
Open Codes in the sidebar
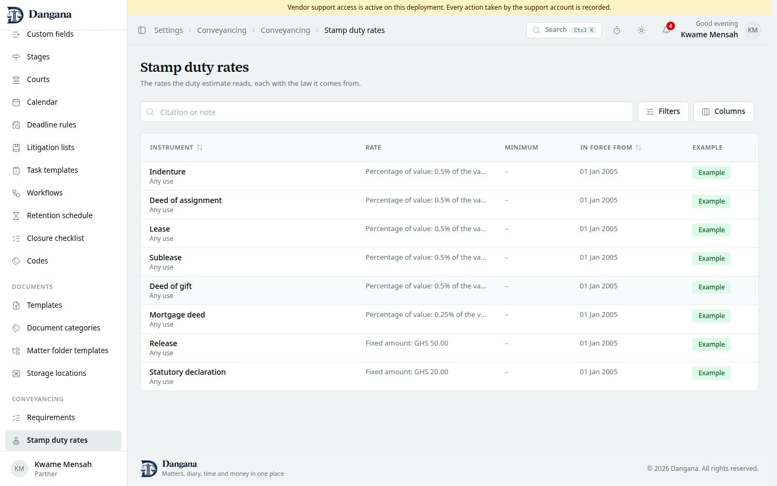(63, 261)
